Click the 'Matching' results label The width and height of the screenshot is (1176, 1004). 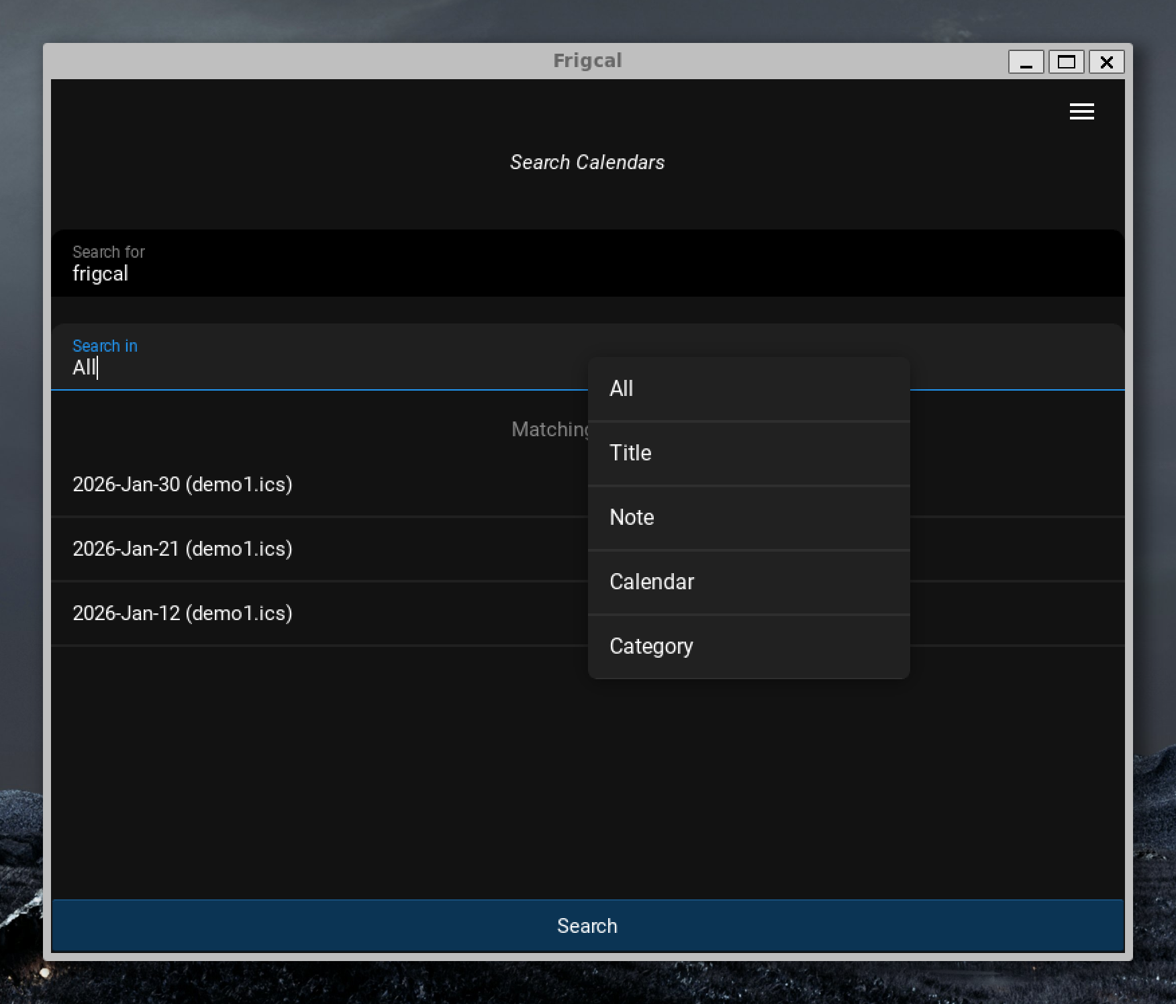549,430
